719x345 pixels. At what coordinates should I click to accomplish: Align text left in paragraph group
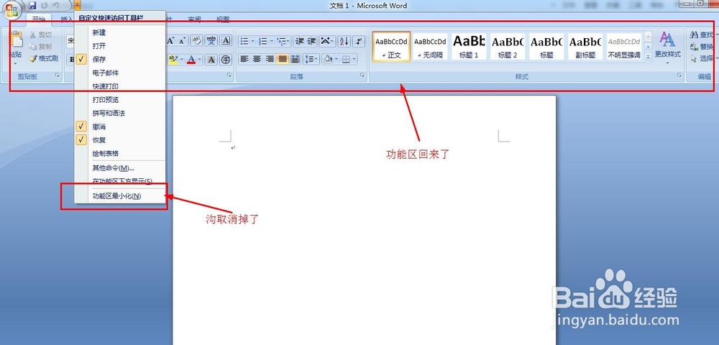(245, 59)
